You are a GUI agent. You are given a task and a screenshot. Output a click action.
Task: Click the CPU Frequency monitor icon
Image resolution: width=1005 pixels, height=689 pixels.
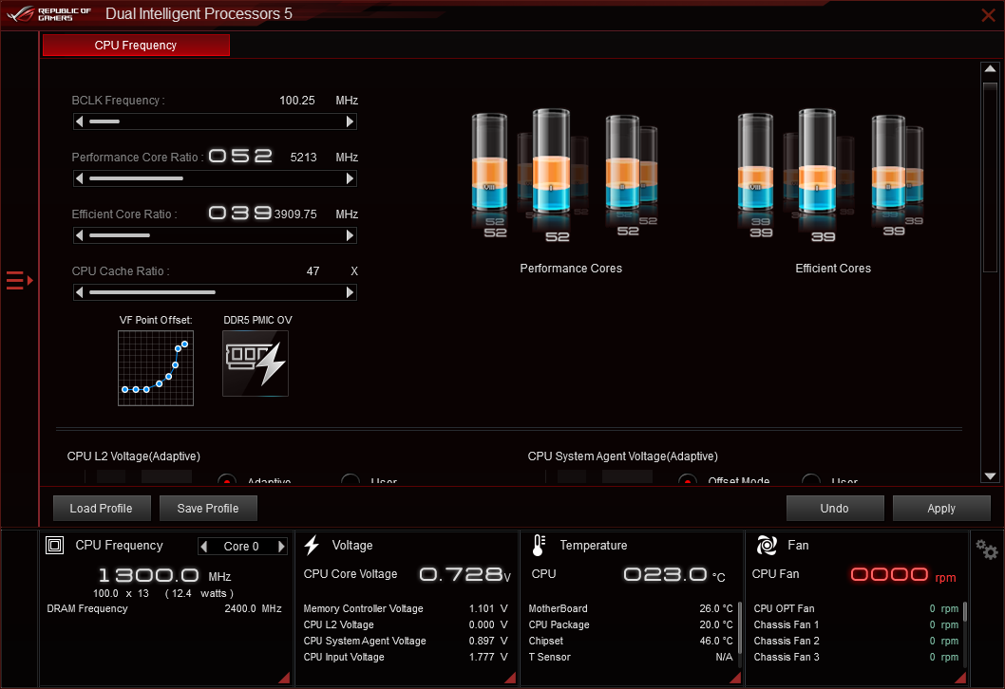(x=52, y=545)
